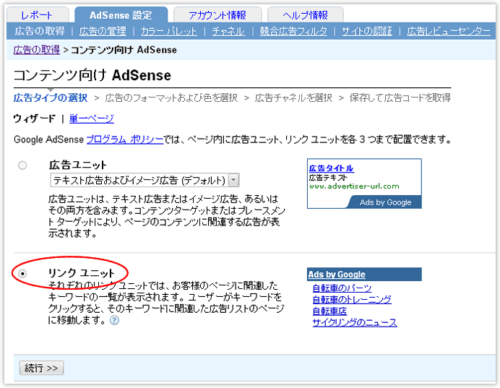
Task: Click the help question mark icon
Action: click(x=114, y=320)
